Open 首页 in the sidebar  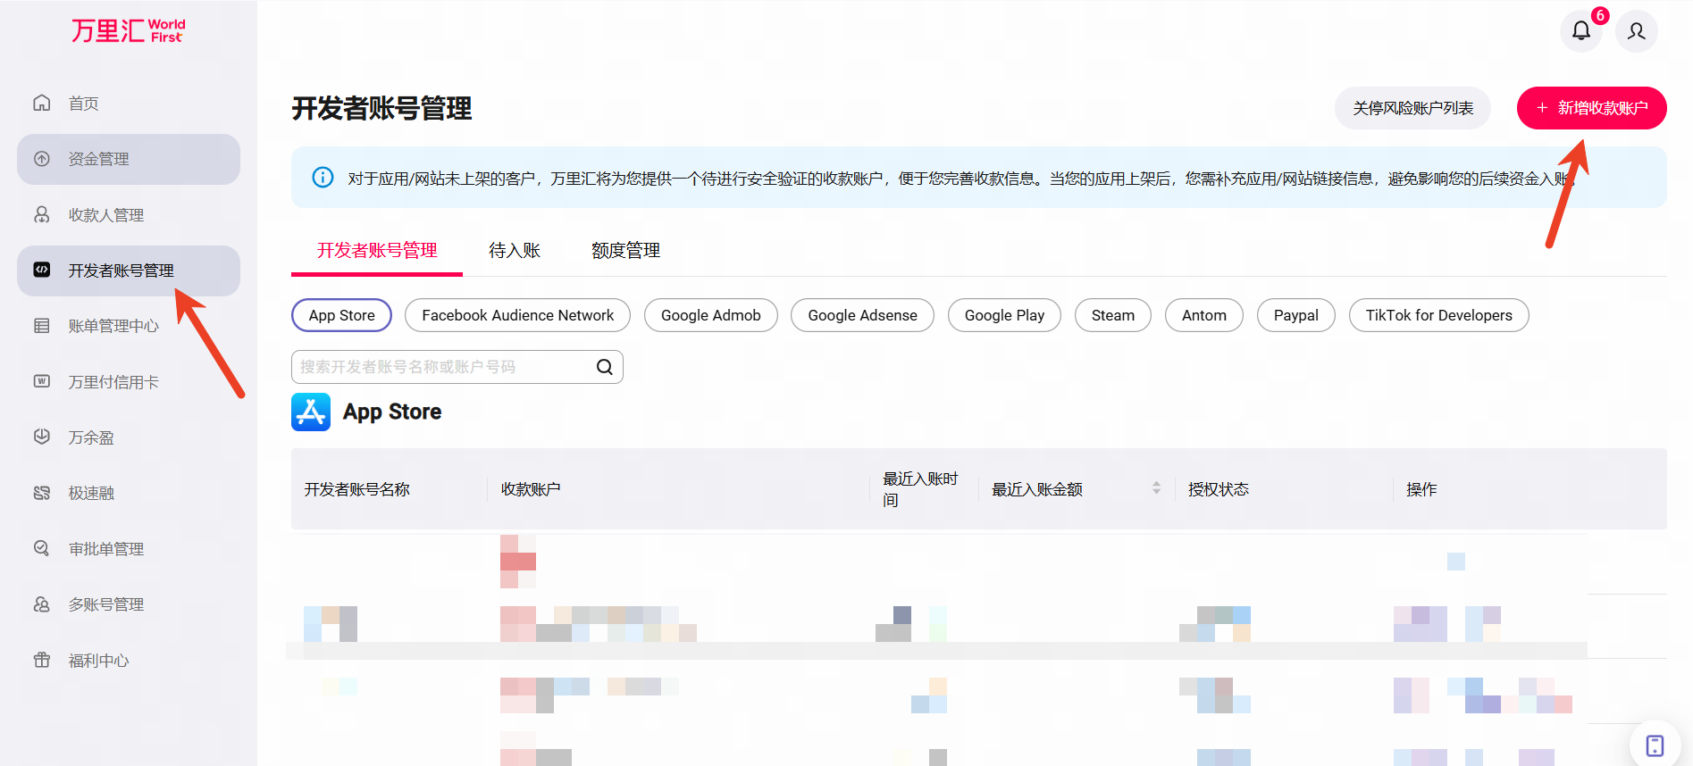(129, 104)
